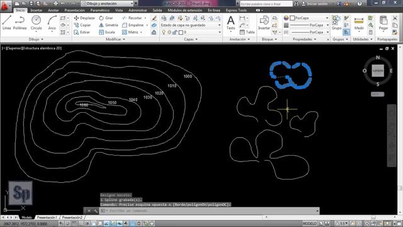Screen dimensions: 403x227
Task: Open the Recortar dropdown arrow
Action: pyautogui.click(x=145, y=18)
